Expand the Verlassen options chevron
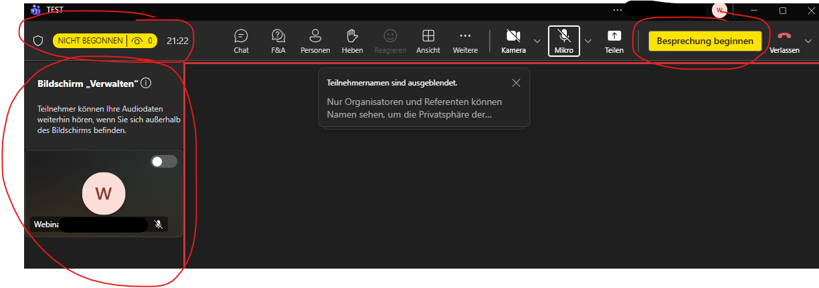 click(x=808, y=41)
